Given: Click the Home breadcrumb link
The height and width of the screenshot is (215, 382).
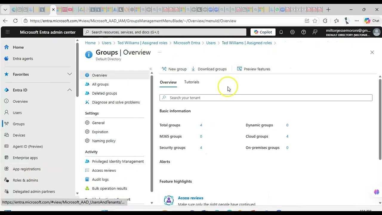Looking at the screenshot, I should [90, 43].
